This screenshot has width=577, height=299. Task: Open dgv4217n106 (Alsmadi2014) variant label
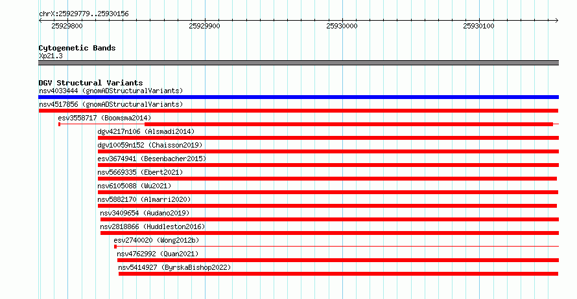(x=146, y=131)
